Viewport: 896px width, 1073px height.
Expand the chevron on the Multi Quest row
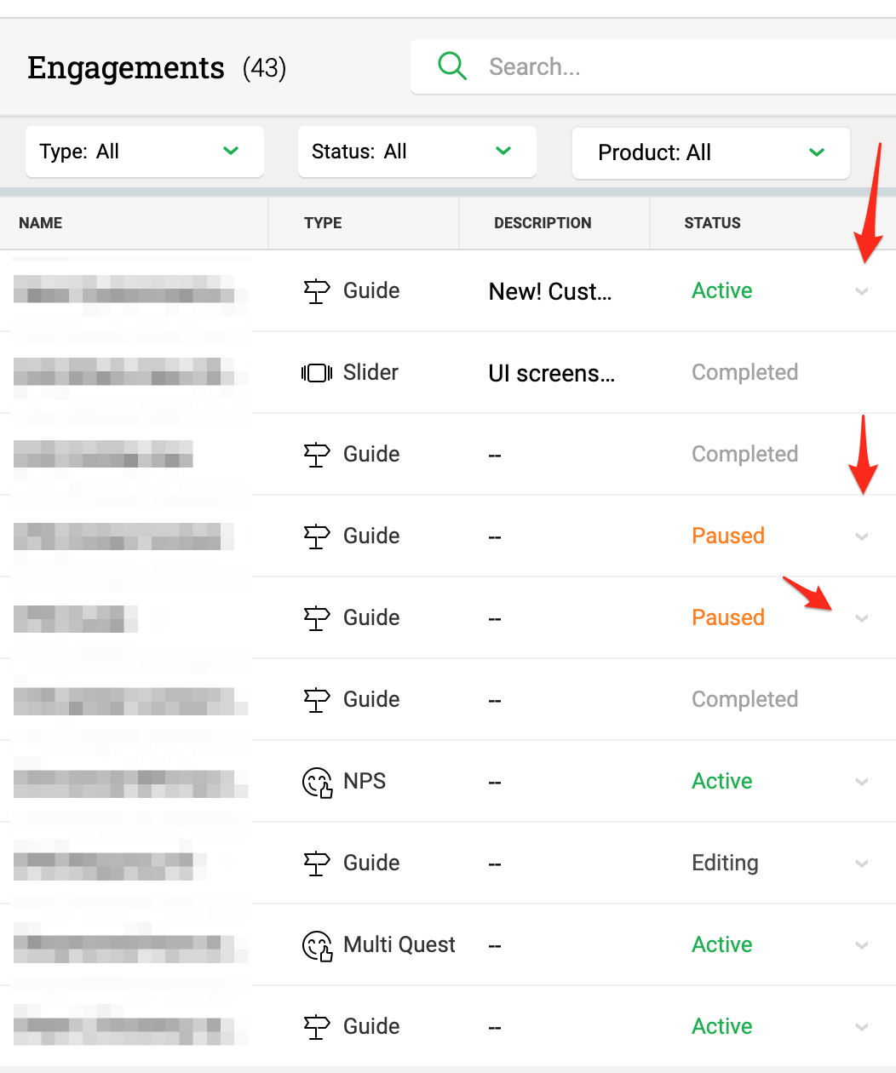[862, 945]
